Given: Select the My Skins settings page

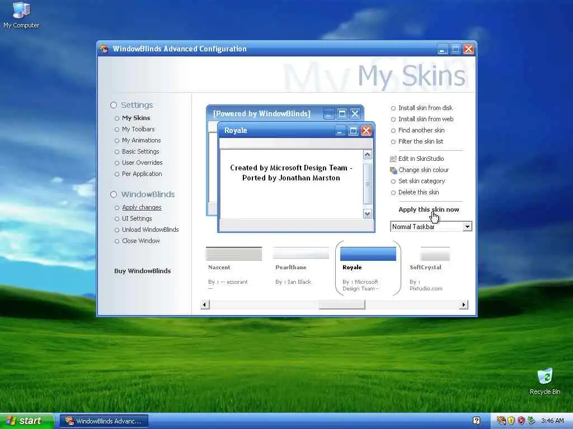Looking at the screenshot, I should point(136,118).
